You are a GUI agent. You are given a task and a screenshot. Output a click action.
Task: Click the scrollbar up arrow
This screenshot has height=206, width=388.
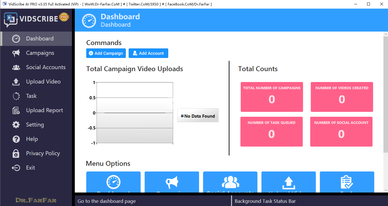click(x=386, y=34)
